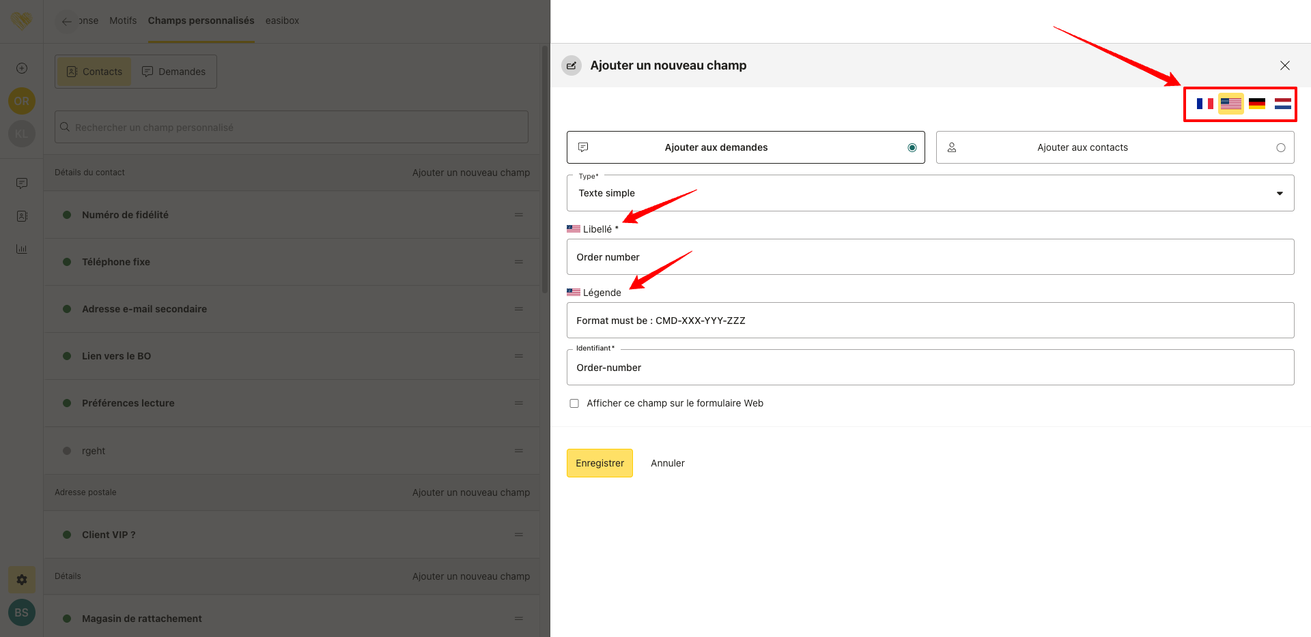Image resolution: width=1311 pixels, height=637 pixels.
Task: Choose the Dutch flag language
Action: click(1282, 104)
